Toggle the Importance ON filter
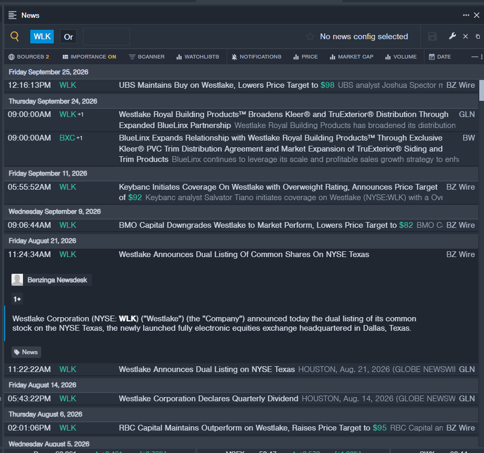 point(89,57)
